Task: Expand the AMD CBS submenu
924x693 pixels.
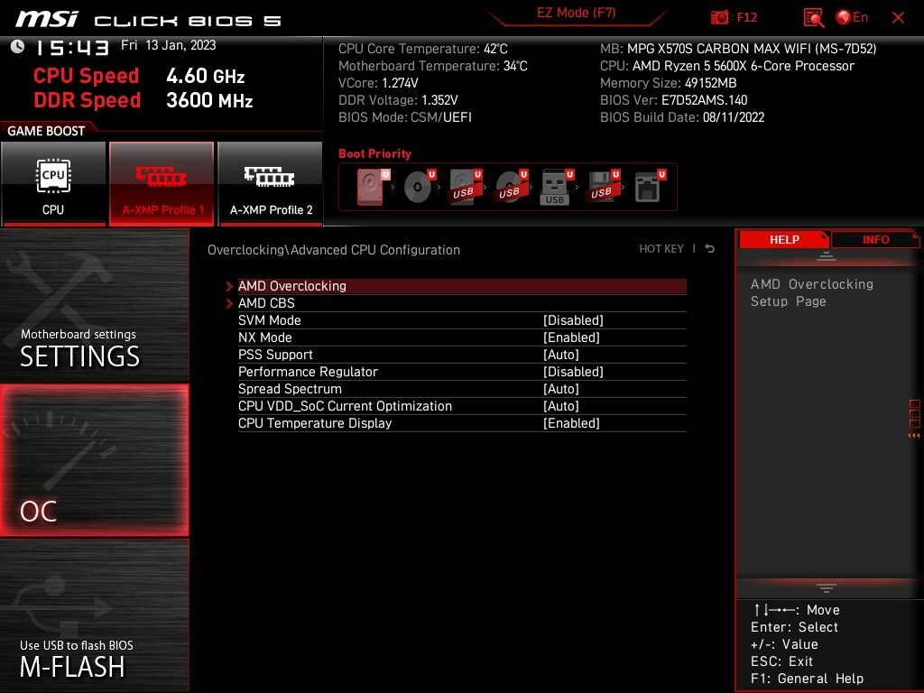Action: tap(462, 303)
